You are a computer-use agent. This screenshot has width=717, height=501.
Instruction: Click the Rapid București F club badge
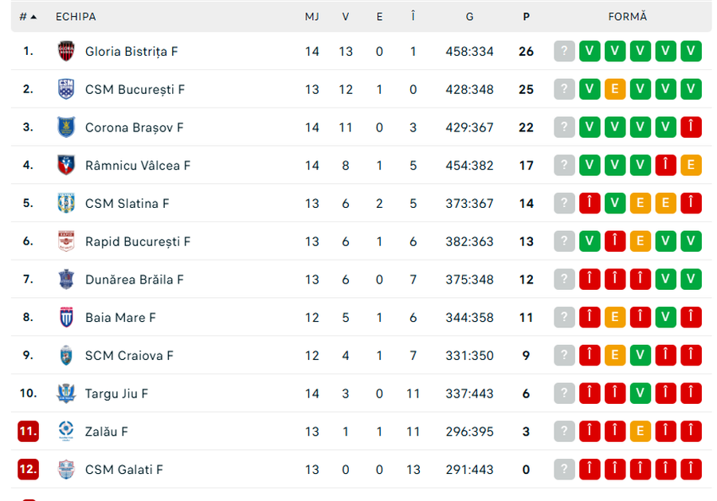[67, 241]
